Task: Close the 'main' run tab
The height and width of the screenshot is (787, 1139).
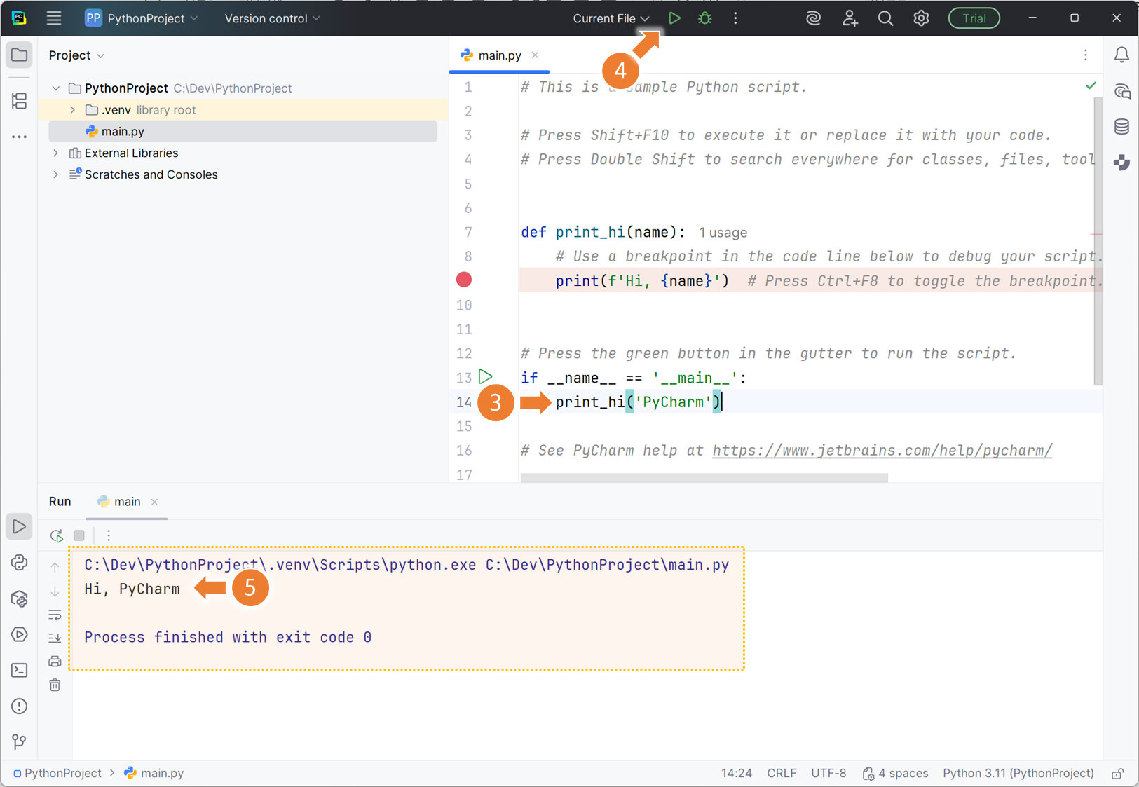Action: [x=155, y=502]
